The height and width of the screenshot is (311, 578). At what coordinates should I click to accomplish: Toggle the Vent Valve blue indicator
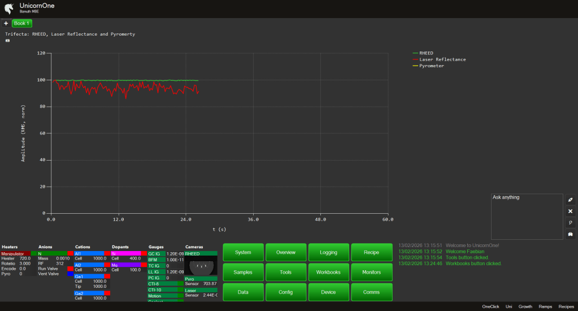click(x=70, y=274)
